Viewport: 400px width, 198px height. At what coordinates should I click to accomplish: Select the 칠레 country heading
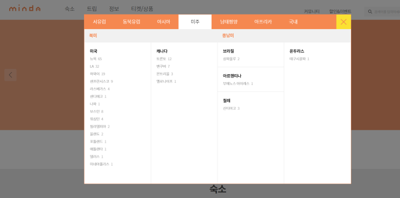pos(227,101)
